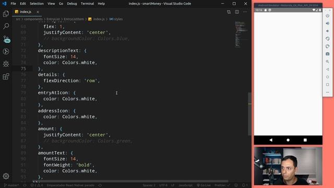Open notifications bell in status bar
The image size is (334, 188).
pyautogui.click(x=245, y=185)
